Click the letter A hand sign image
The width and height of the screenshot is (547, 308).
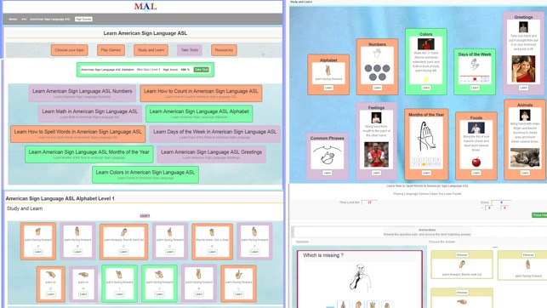(x=38, y=231)
